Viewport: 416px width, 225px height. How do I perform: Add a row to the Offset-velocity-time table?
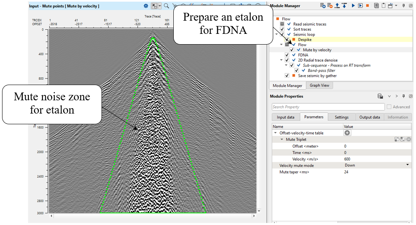[x=347, y=133]
